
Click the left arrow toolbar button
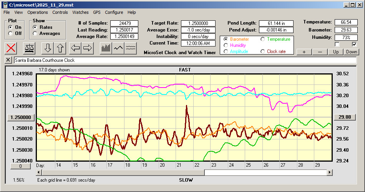point(75,48)
